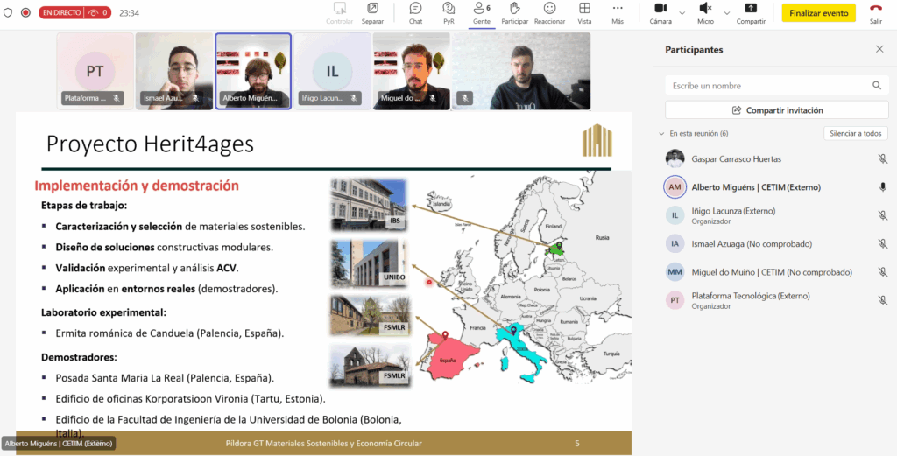The width and height of the screenshot is (897, 456).
Task: Click the Compartir screen share icon
Action: pos(751,12)
